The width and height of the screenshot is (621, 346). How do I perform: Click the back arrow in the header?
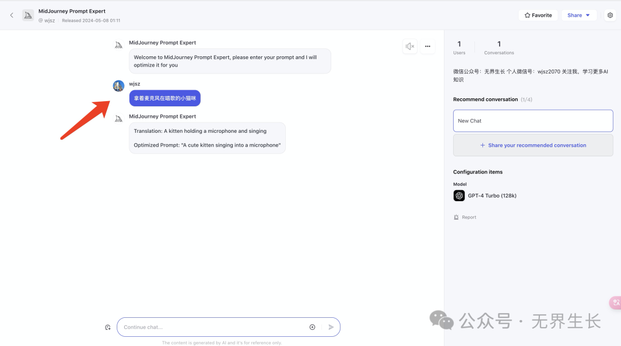point(11,15)
